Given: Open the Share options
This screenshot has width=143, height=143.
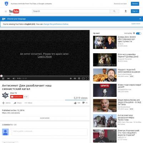Looking at the screenshot, I should [x=18, y=103].
